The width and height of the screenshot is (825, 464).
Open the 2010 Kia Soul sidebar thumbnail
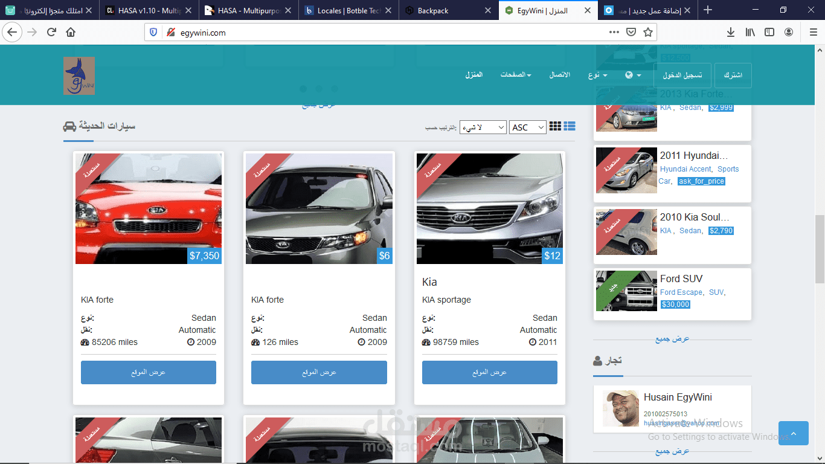(x=626, y=232)
